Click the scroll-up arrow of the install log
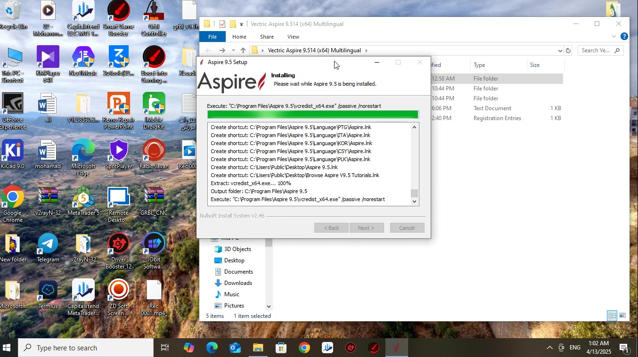 click(x=415, y=127)
